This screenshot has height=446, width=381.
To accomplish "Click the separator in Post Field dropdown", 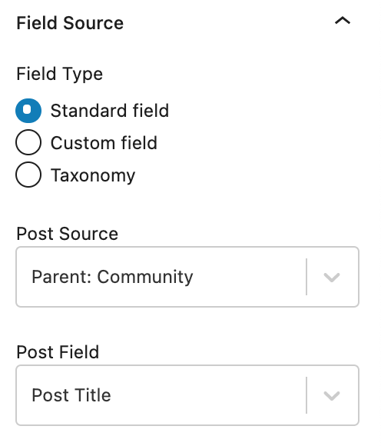I will pyautogui.click(x=306, y=395).
